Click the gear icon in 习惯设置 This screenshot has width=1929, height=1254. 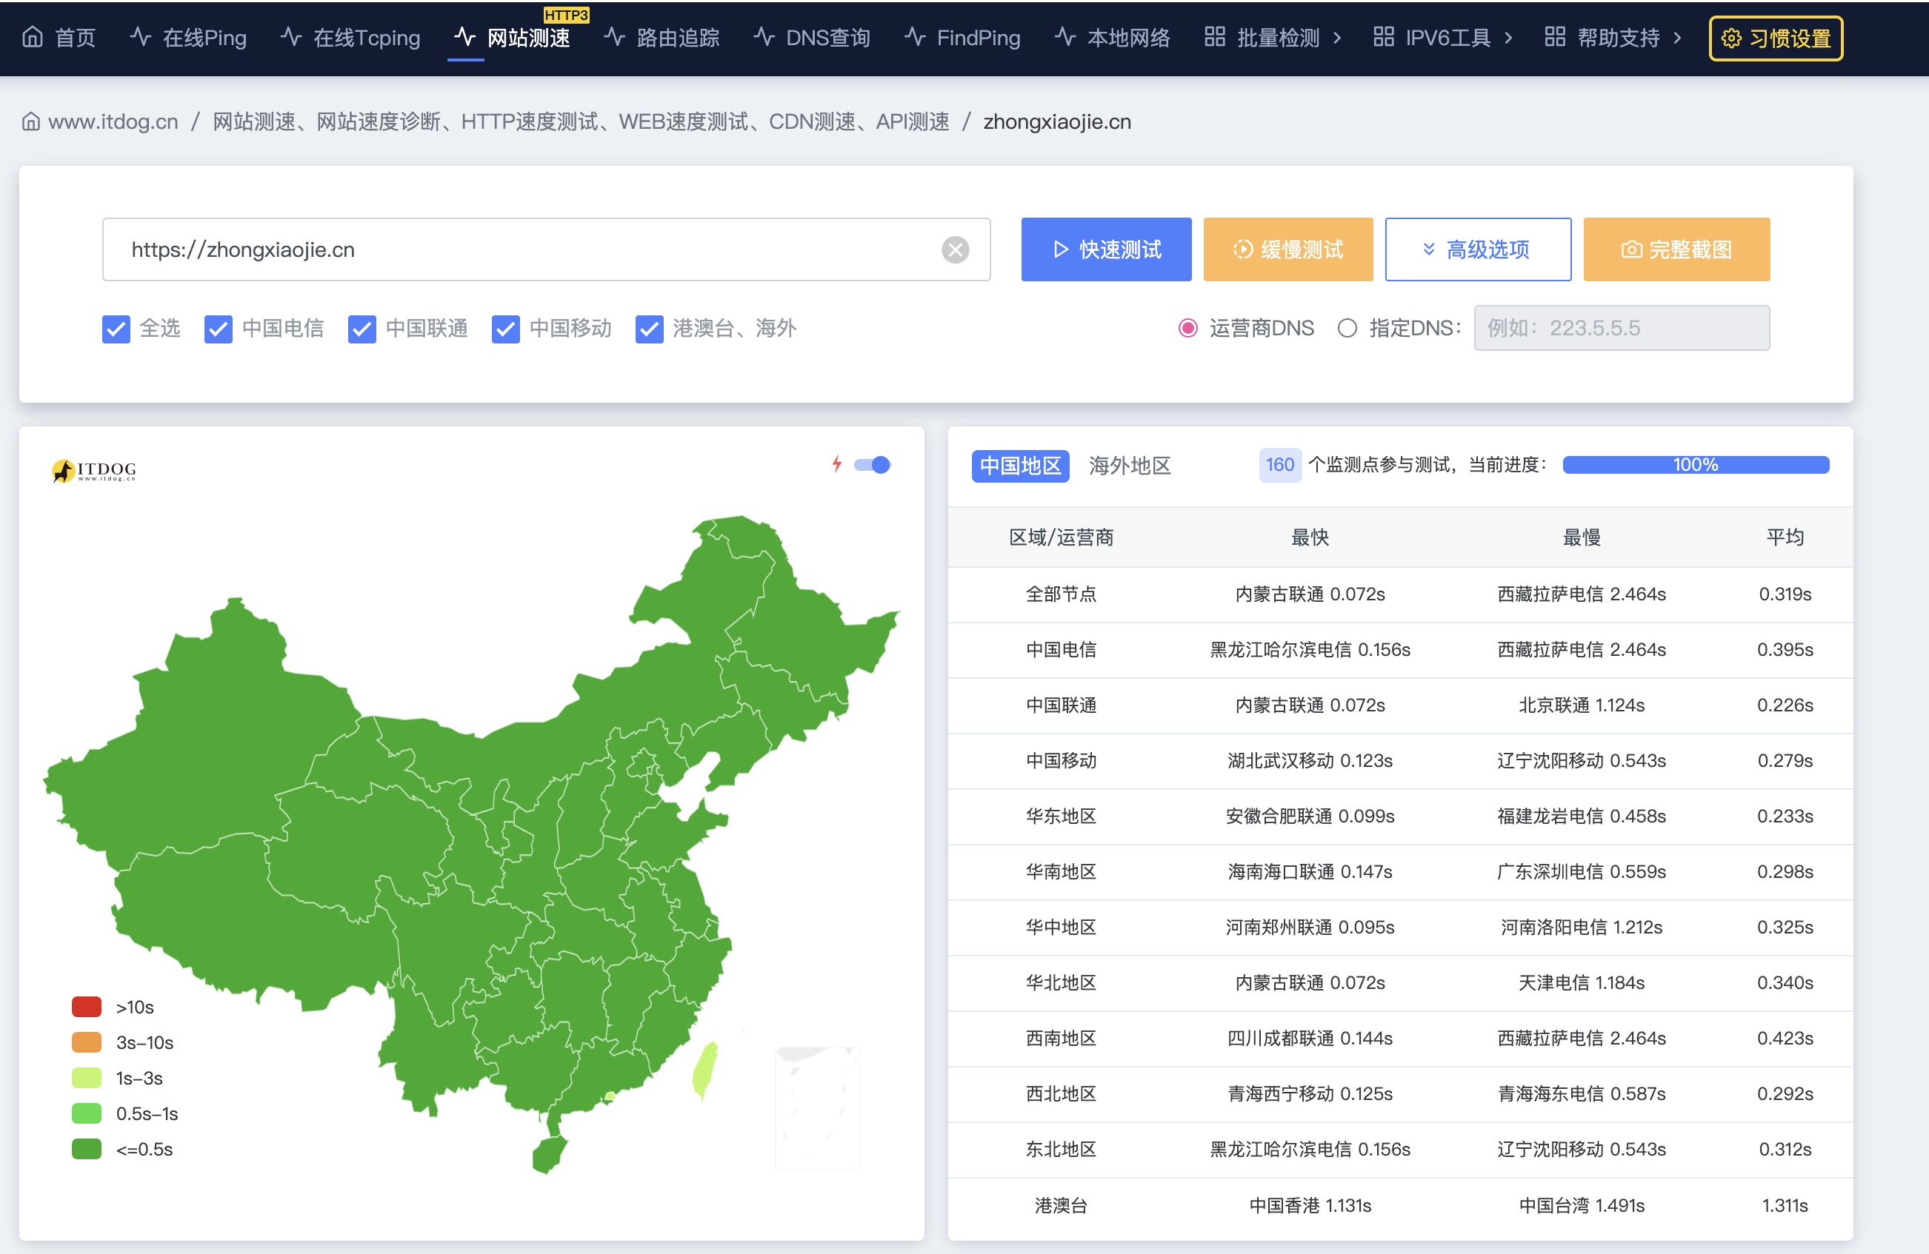point(1730,38)
